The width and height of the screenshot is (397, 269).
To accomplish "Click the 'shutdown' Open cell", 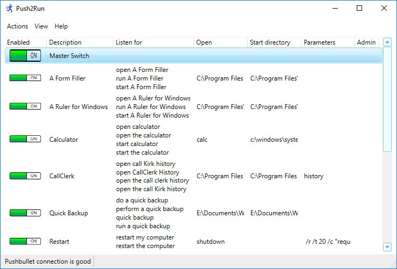I will (211, 242).
